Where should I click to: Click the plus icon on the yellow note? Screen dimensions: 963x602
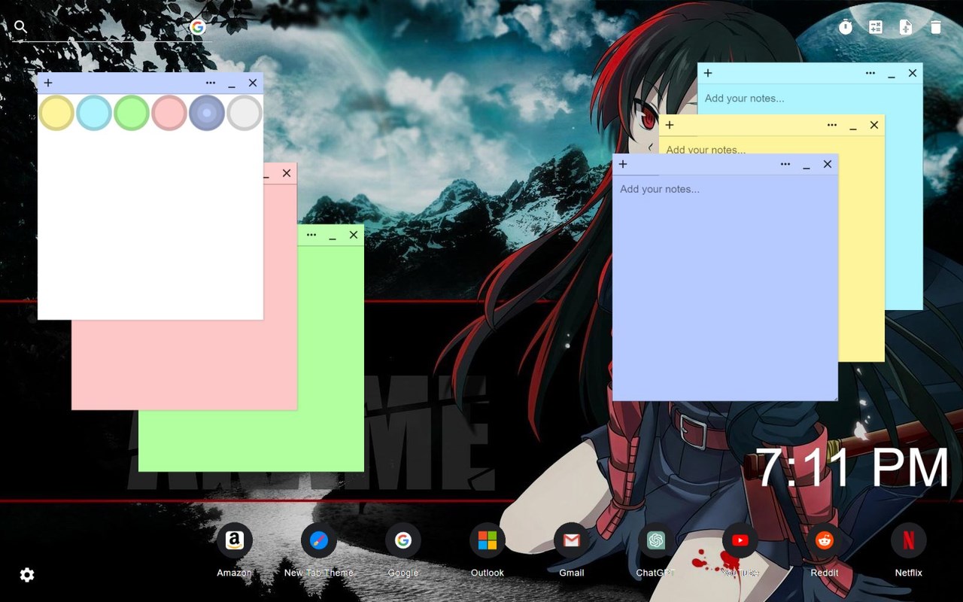(x=670, y=125)
